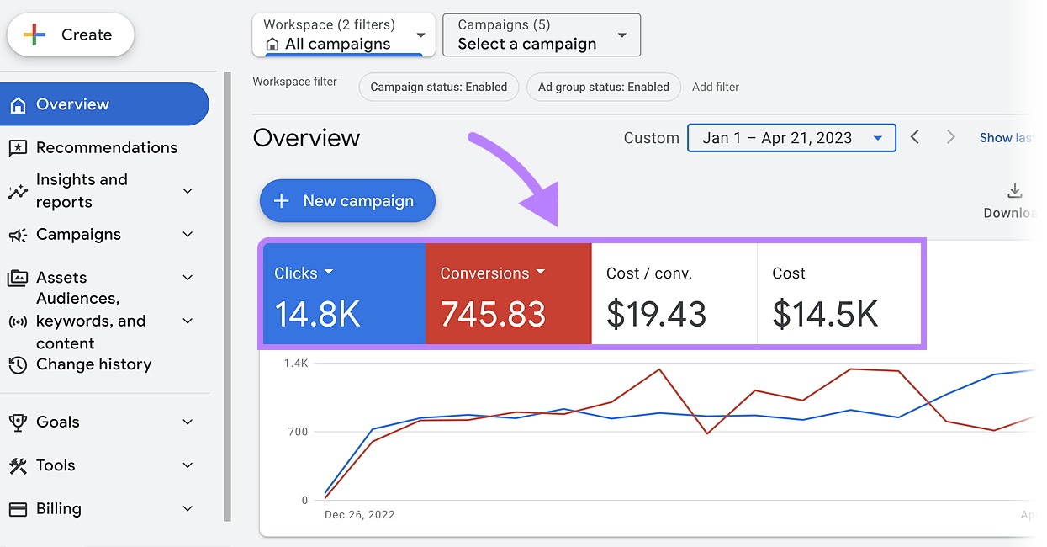
Task: Click the New campaign button
Action: click(x=346, y=200)
